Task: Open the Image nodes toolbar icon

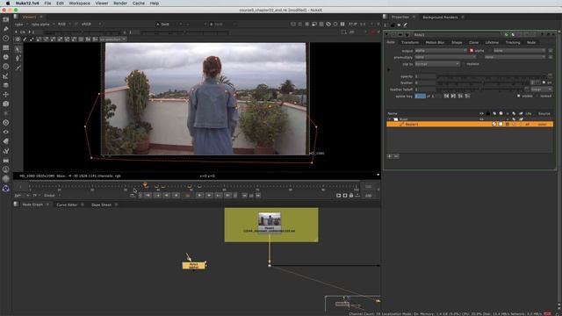Action: (x=6, y=19)
